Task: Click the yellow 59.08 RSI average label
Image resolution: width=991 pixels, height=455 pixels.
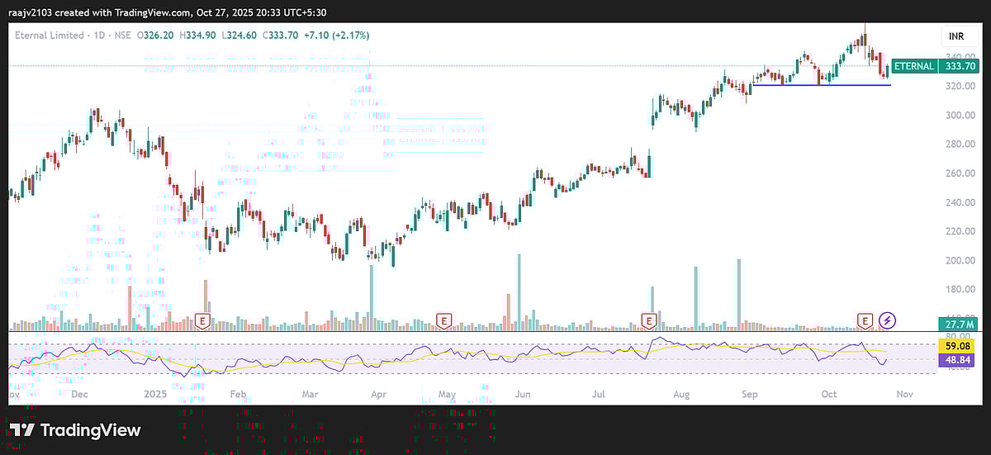Action: 958,348
